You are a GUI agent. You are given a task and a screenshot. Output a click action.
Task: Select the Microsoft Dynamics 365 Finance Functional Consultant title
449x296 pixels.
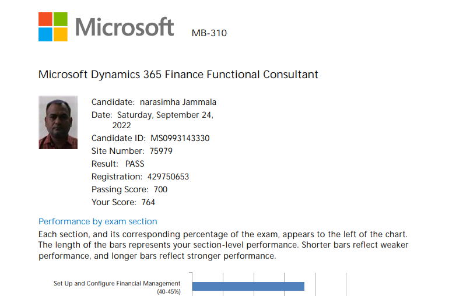[178, 75]
